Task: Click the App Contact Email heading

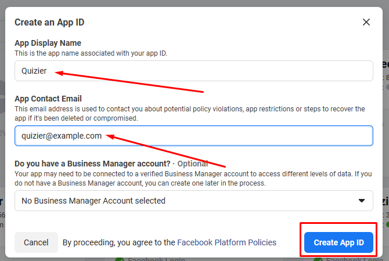Action: coord(48,99)
